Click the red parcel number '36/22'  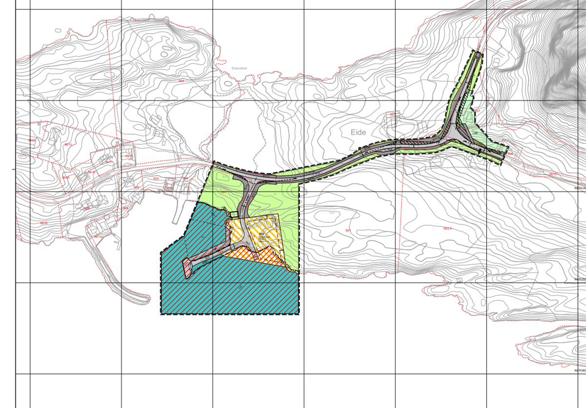coord(32,140)
